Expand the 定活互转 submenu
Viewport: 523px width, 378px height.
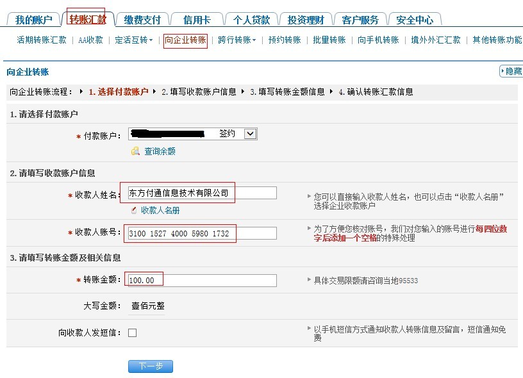134,40
